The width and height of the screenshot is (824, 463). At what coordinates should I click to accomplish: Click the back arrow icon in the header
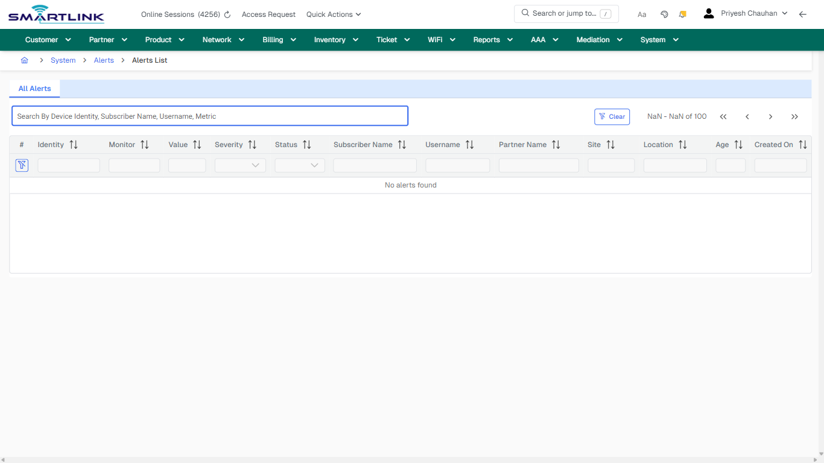click(x=803, y=14)
